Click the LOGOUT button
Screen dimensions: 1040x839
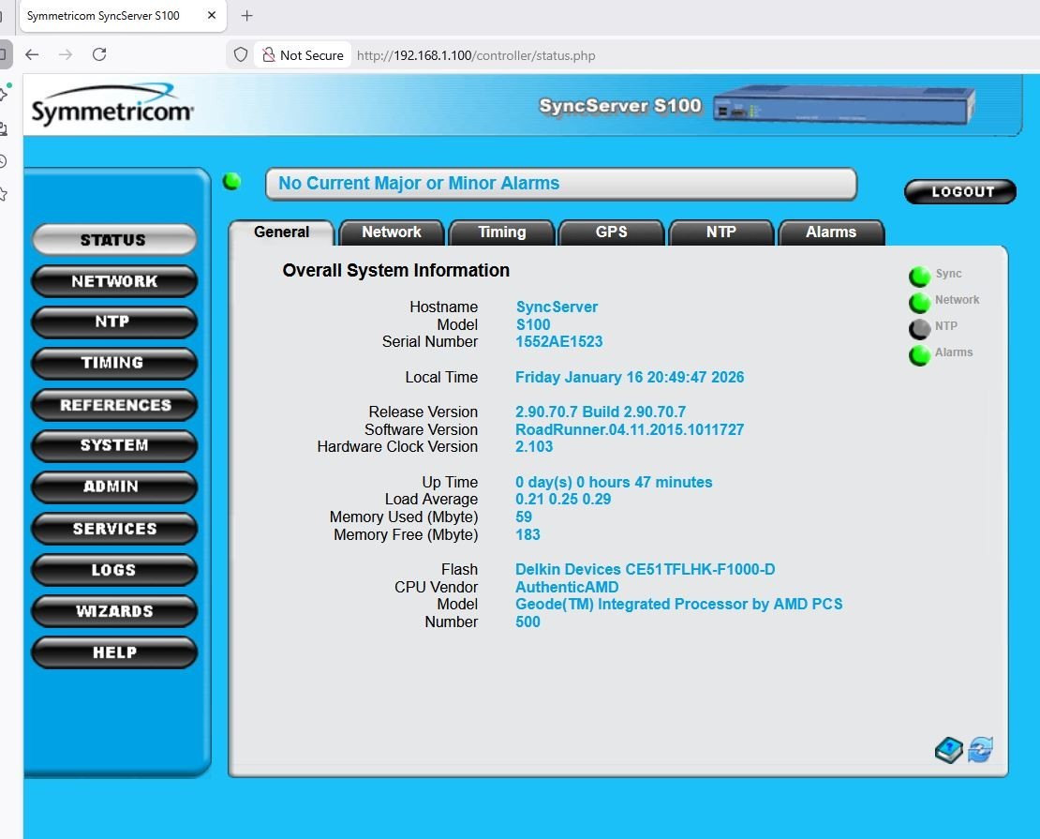point(960,192)
